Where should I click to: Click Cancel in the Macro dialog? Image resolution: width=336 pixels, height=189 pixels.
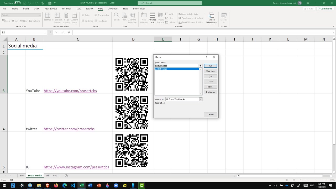click(x=211, y=114)
